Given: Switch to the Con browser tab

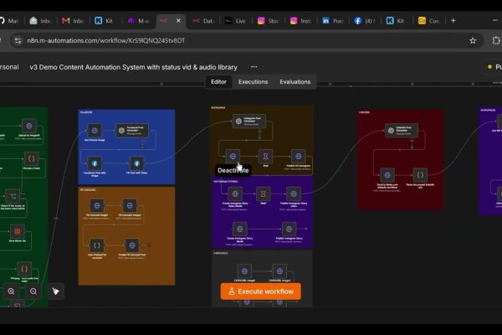Looking at the screenshot, I should point(429,21).
